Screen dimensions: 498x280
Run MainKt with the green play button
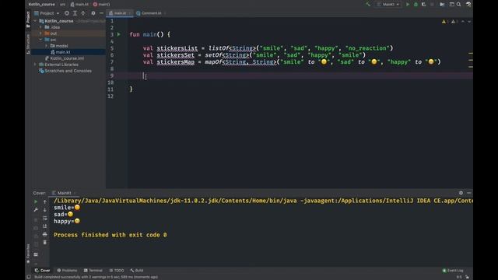click(x=408, y=5)
